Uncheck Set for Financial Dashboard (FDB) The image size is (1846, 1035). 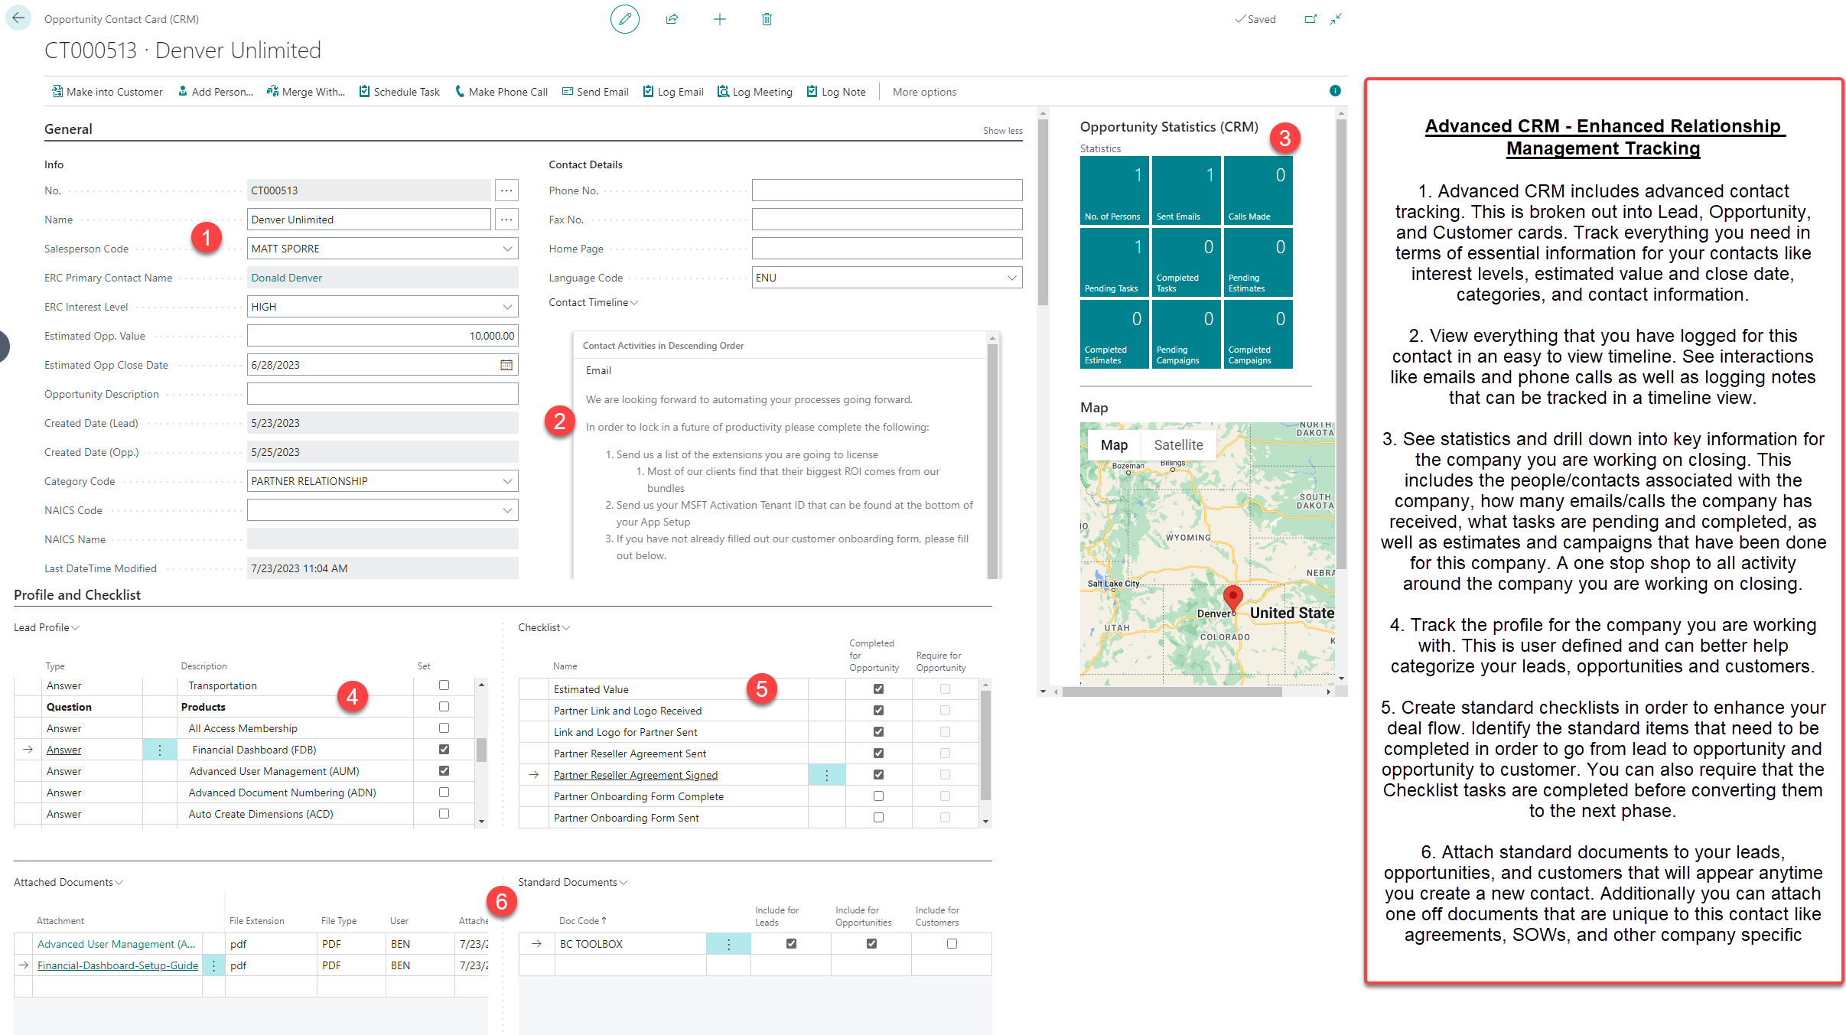coord(444,750)
